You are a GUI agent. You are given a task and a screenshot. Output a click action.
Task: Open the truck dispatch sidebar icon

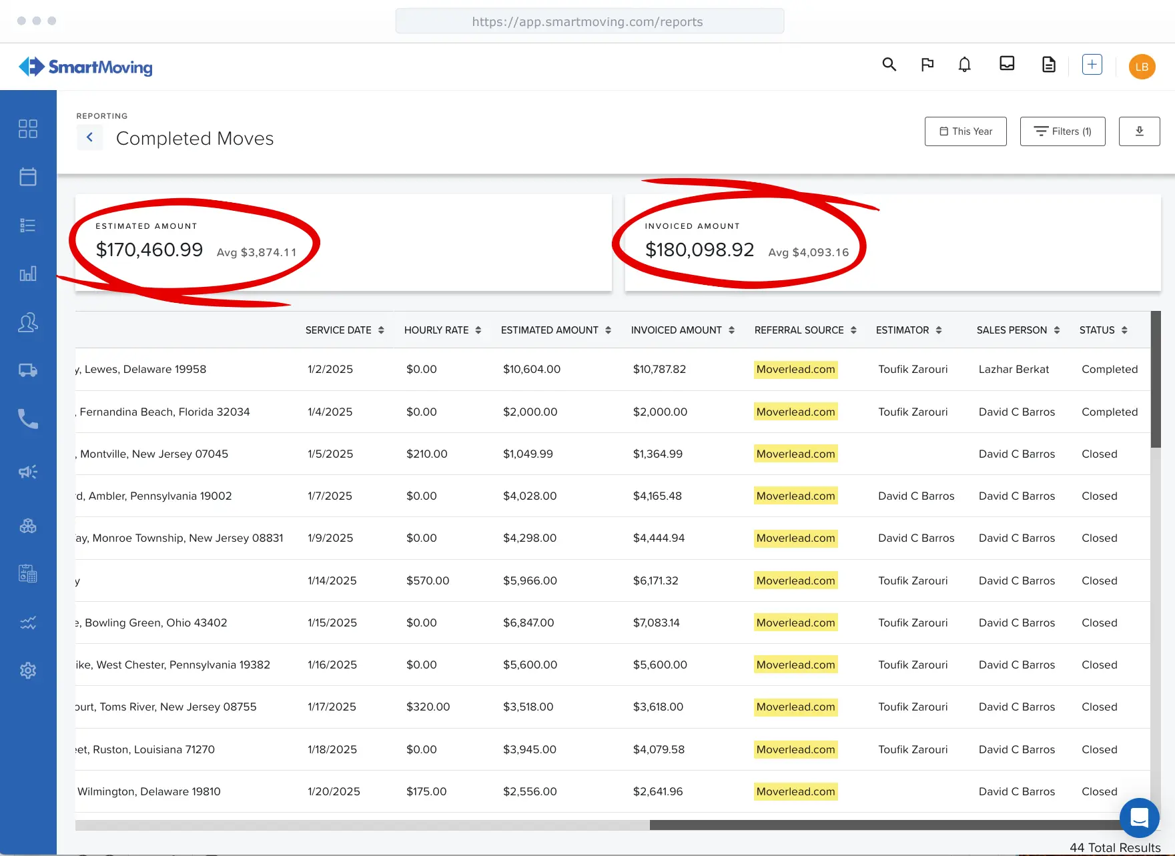(x=28, y=370)
